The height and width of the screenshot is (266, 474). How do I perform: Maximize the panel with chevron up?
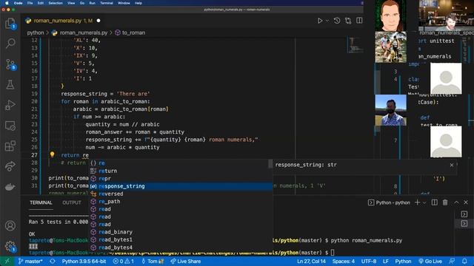(456, 202)
